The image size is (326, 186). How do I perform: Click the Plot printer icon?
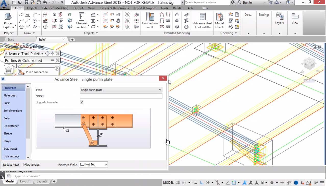click(39, 2)
